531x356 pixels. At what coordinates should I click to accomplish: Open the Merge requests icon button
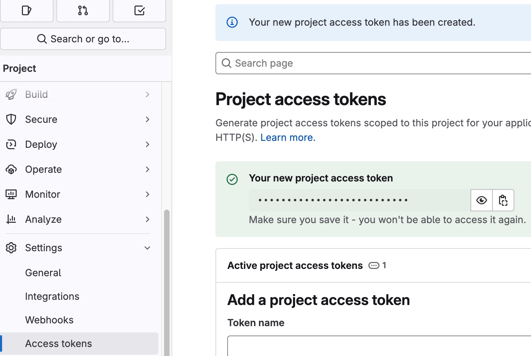tap(83, 10)
